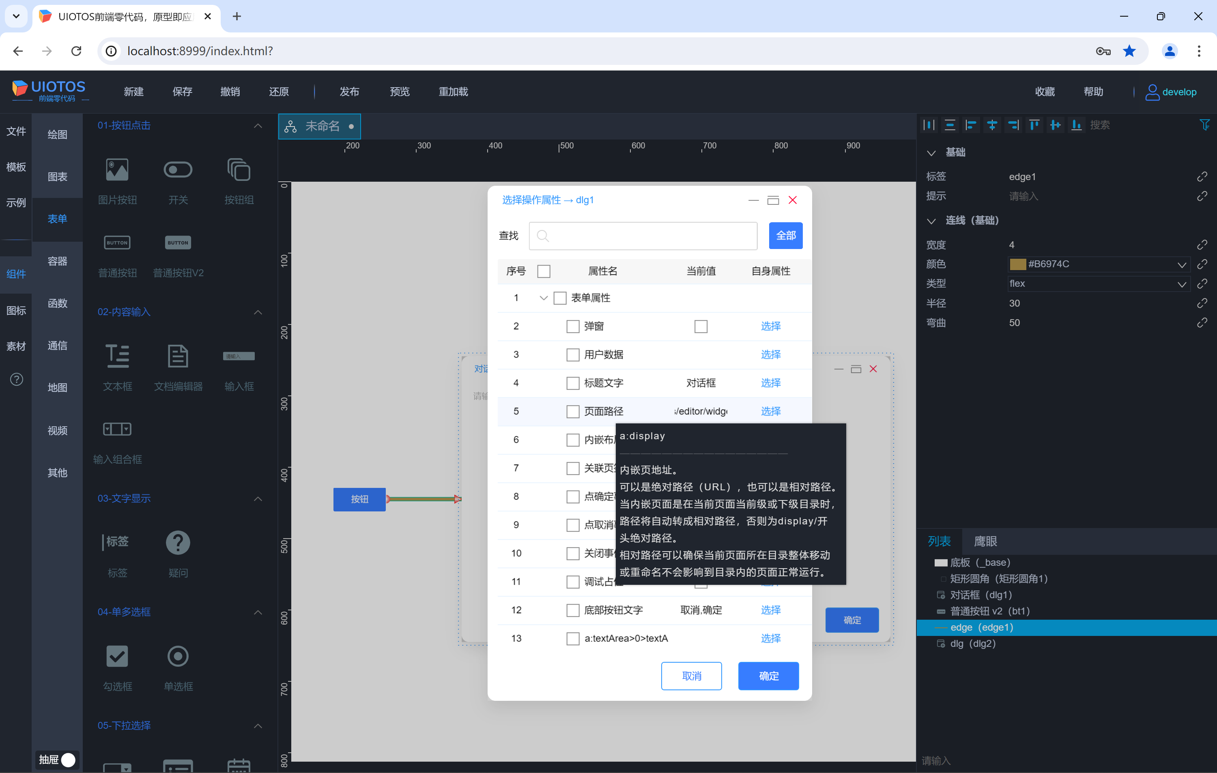Tick the header select-all checkbox beside 序号
This screenshot has height=773, width=1217.
(x=544, y=271)
